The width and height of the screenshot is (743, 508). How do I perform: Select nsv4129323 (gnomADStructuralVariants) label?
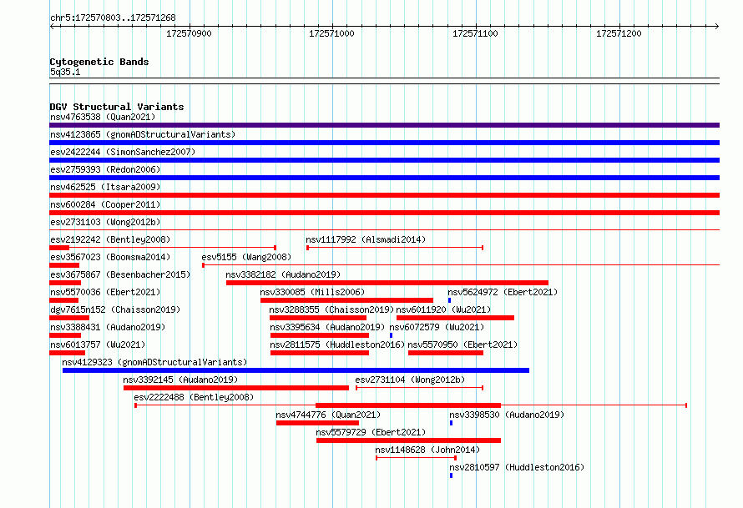click(x=154, y=362)
